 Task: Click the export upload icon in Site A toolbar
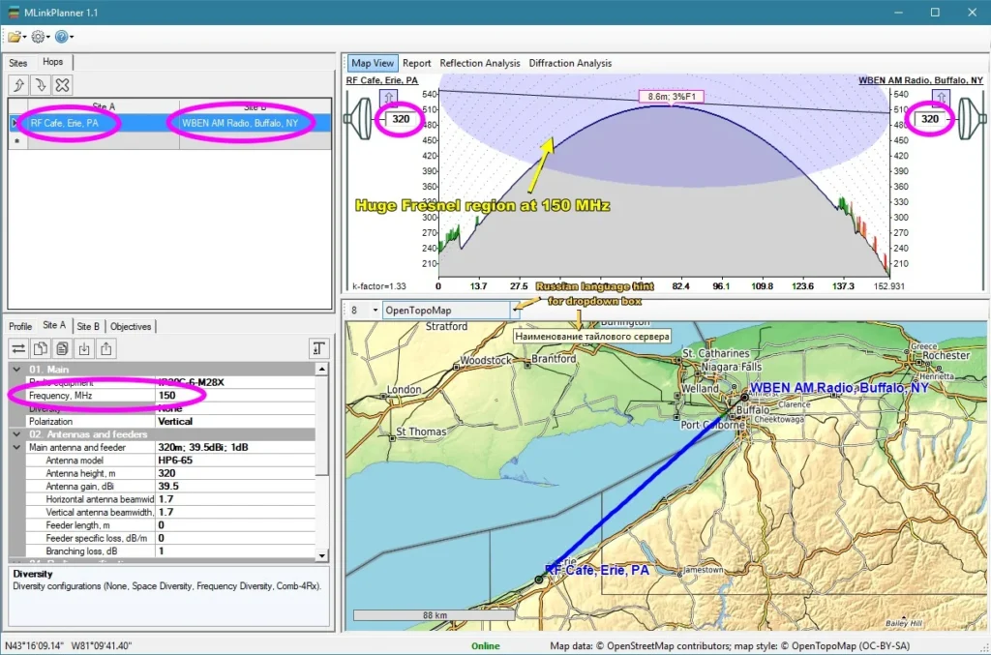106,348
